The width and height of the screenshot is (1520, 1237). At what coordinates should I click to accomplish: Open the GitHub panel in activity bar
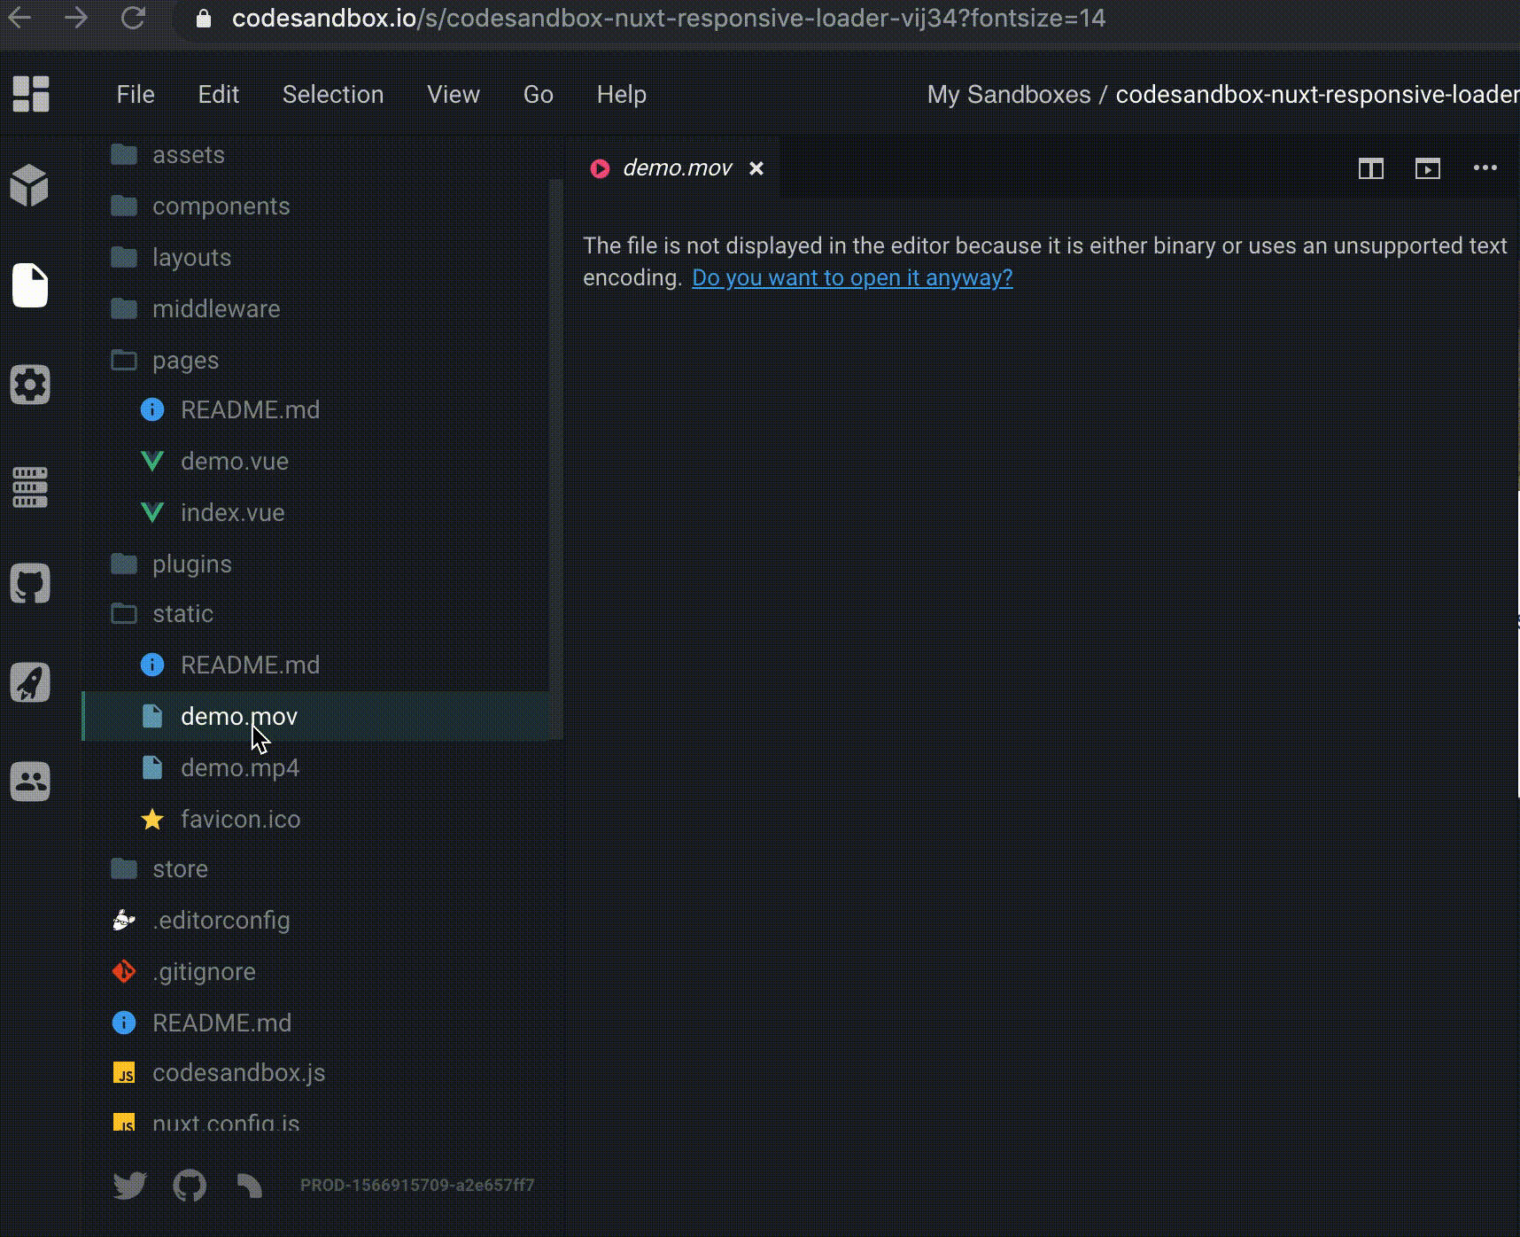(30, 584)
